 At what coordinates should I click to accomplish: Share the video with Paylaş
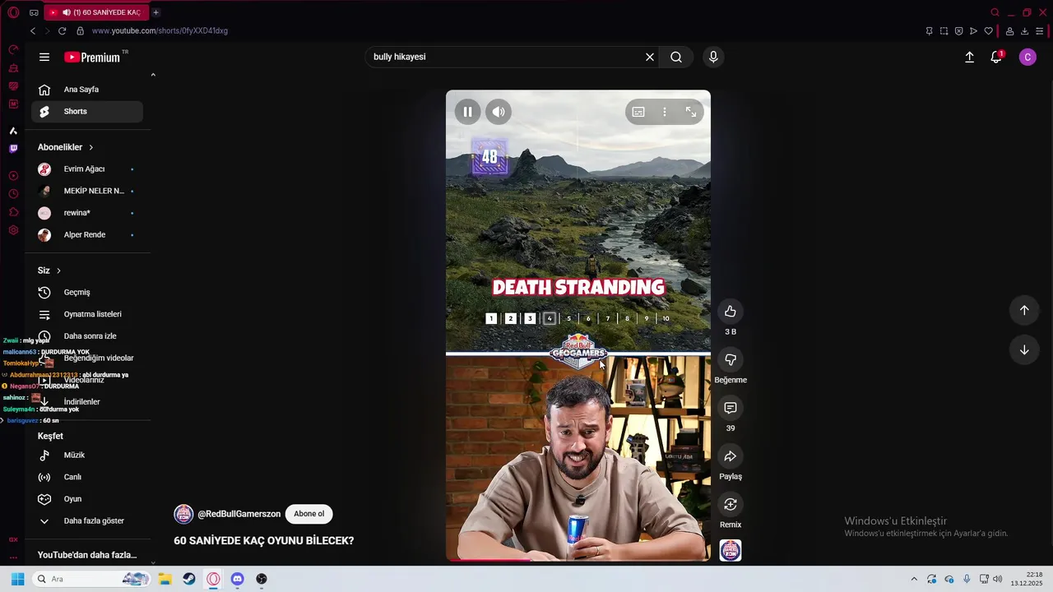click(731, 456)
